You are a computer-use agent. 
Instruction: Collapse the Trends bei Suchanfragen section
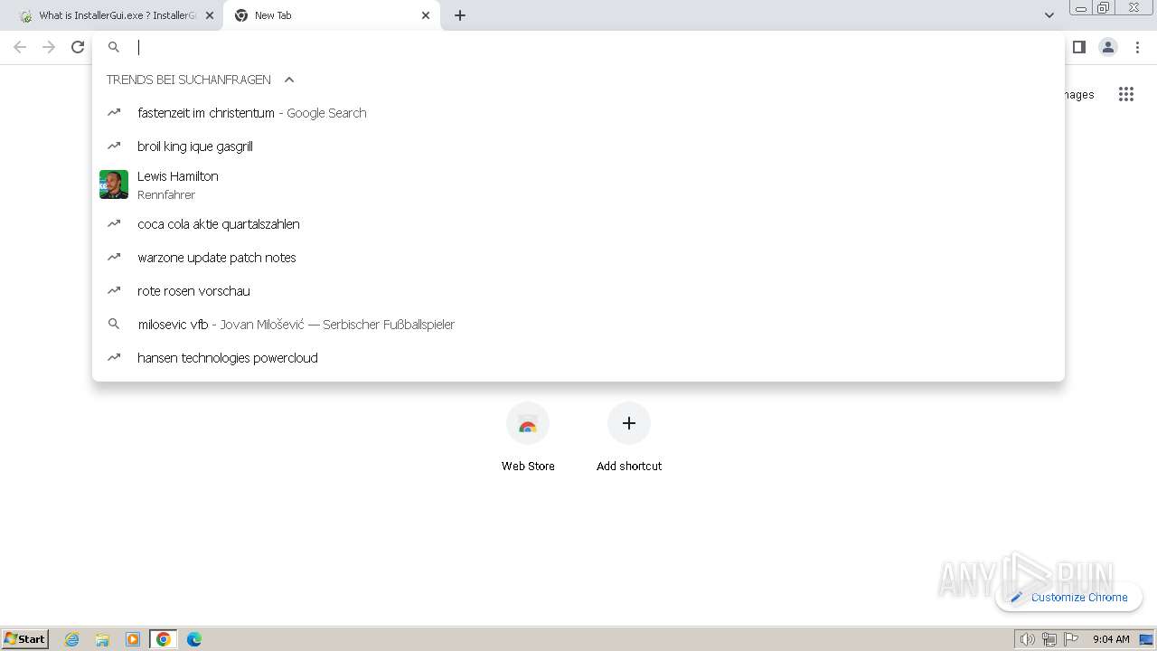[289, 80]
